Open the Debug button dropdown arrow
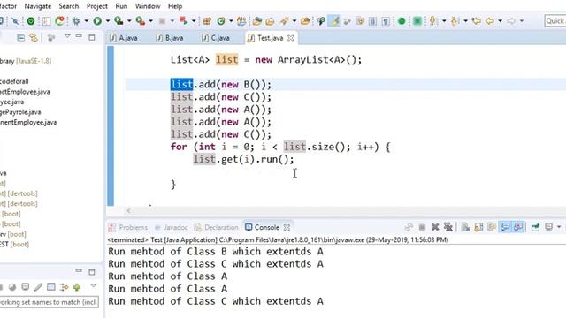The image size is (566, 318). 87,21
